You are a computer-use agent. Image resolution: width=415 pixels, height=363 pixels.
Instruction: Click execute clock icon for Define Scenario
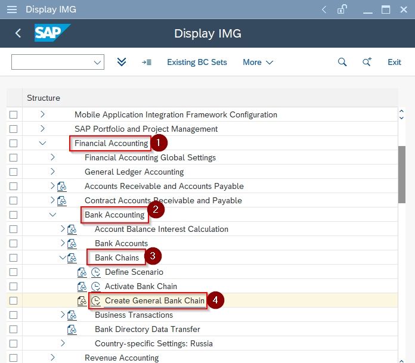pos(96,272)
